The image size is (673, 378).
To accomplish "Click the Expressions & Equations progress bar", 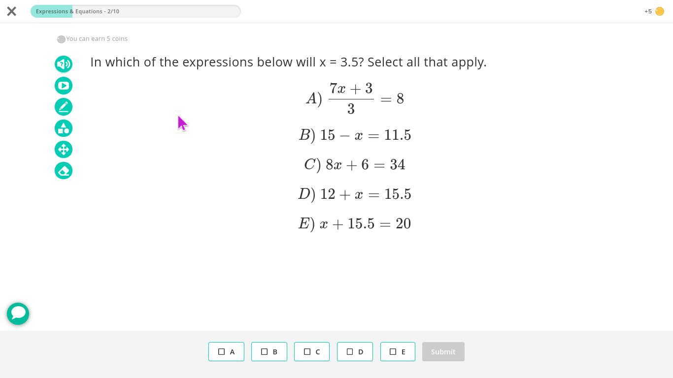I will coord(135,11).
